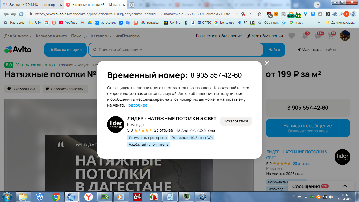Share this page from the address bar
This screenshot has width=359, height=202.
tap(251, 14)
